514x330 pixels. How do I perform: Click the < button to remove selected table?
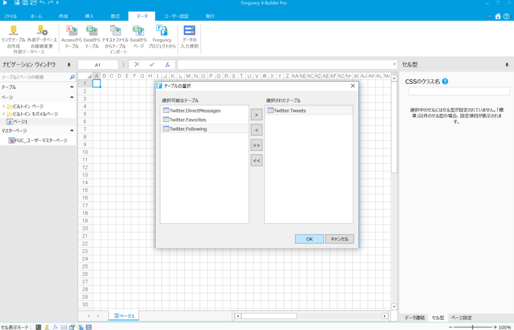coord(256,130)
